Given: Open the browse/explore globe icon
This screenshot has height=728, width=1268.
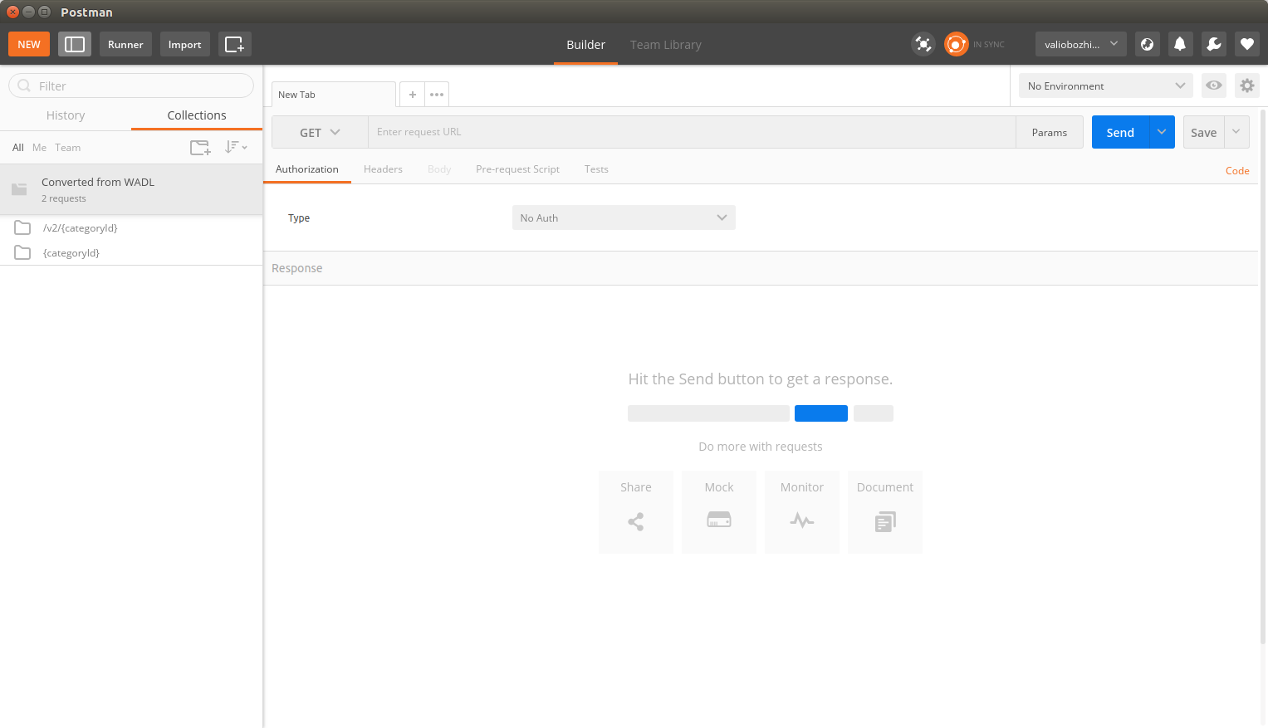Looking at the screenshot, I should coord(1148,44).
